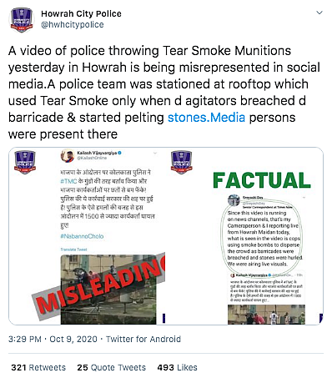The height and width of the screenshot is (378, 332).
Task: Click the Twitter for Android source label
Action: (143, 339)
